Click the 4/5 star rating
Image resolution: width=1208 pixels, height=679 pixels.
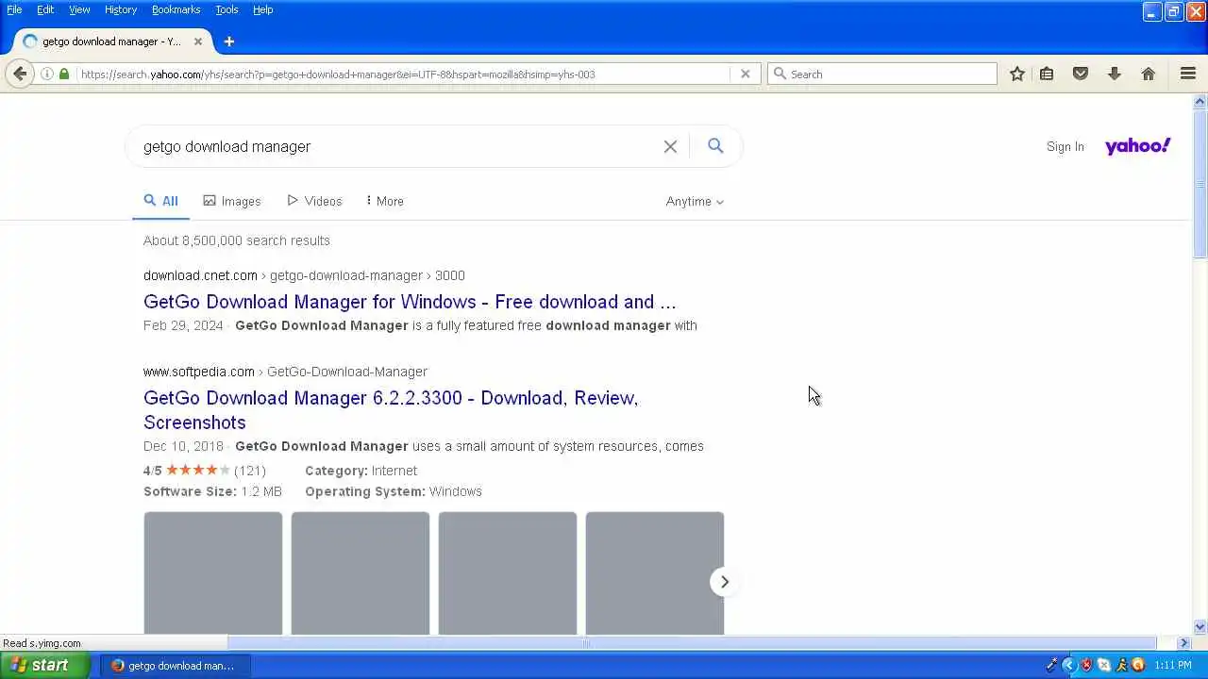(204, 471)
